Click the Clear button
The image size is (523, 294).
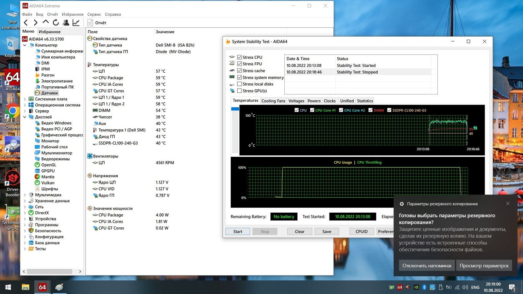[299, 232]
